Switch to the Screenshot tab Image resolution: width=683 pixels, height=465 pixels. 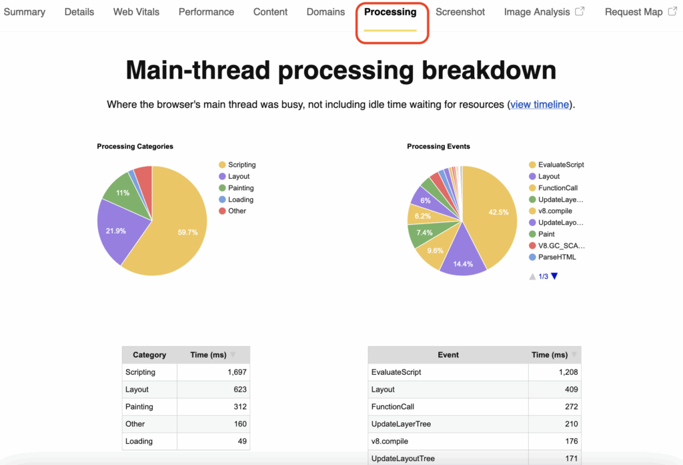tap(460, 11)
